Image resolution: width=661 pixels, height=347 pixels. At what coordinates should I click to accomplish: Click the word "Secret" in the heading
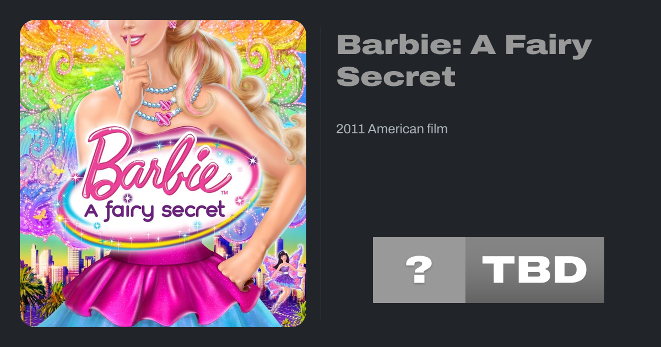click(x=396, y=75)
